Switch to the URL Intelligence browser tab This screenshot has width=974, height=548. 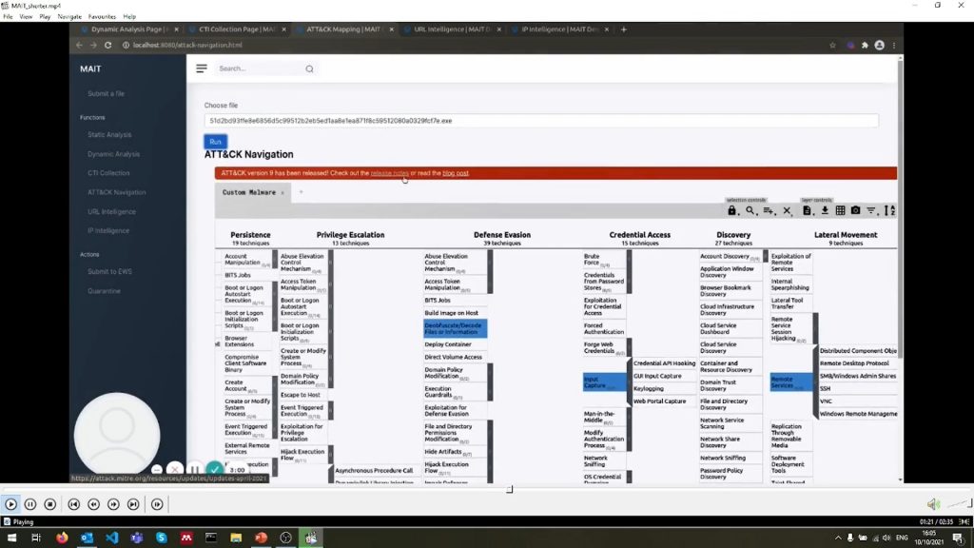[x=453, y=29]
